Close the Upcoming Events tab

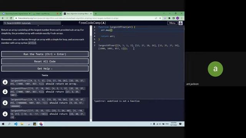pyautogui.click(x=30, y=14)
